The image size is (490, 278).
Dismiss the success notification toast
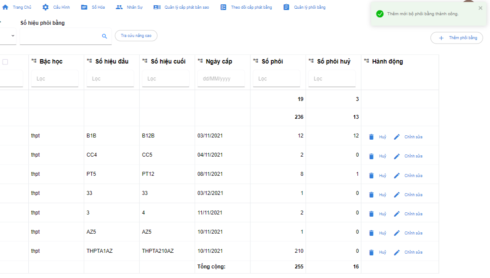(x=480, y=8)
